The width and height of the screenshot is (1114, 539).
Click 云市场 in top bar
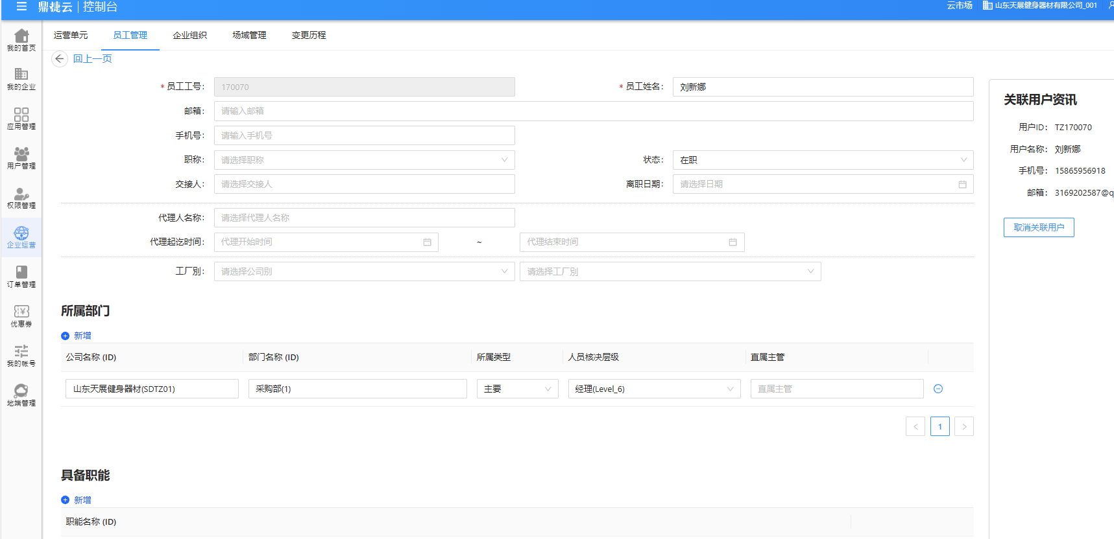coord(960,5)
